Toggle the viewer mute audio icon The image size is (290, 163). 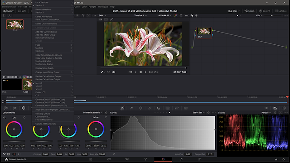pos(113,72)
